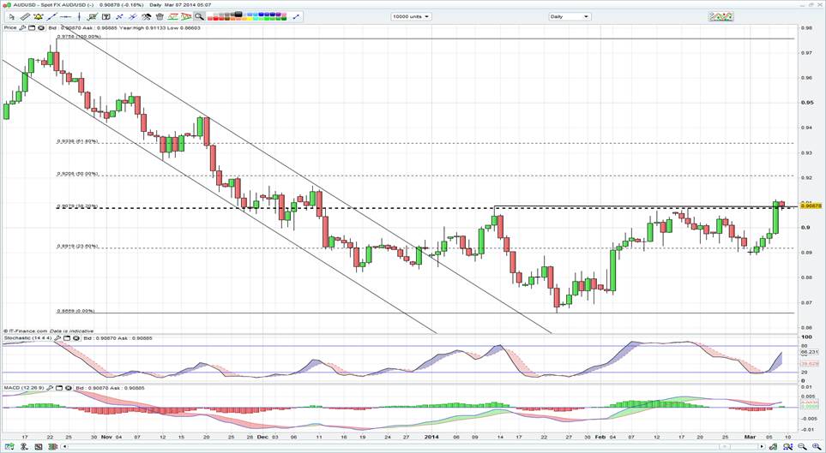This screenshot has width=826, height=453.
Task: Open Price panel settings wrench
Action: 22,28
